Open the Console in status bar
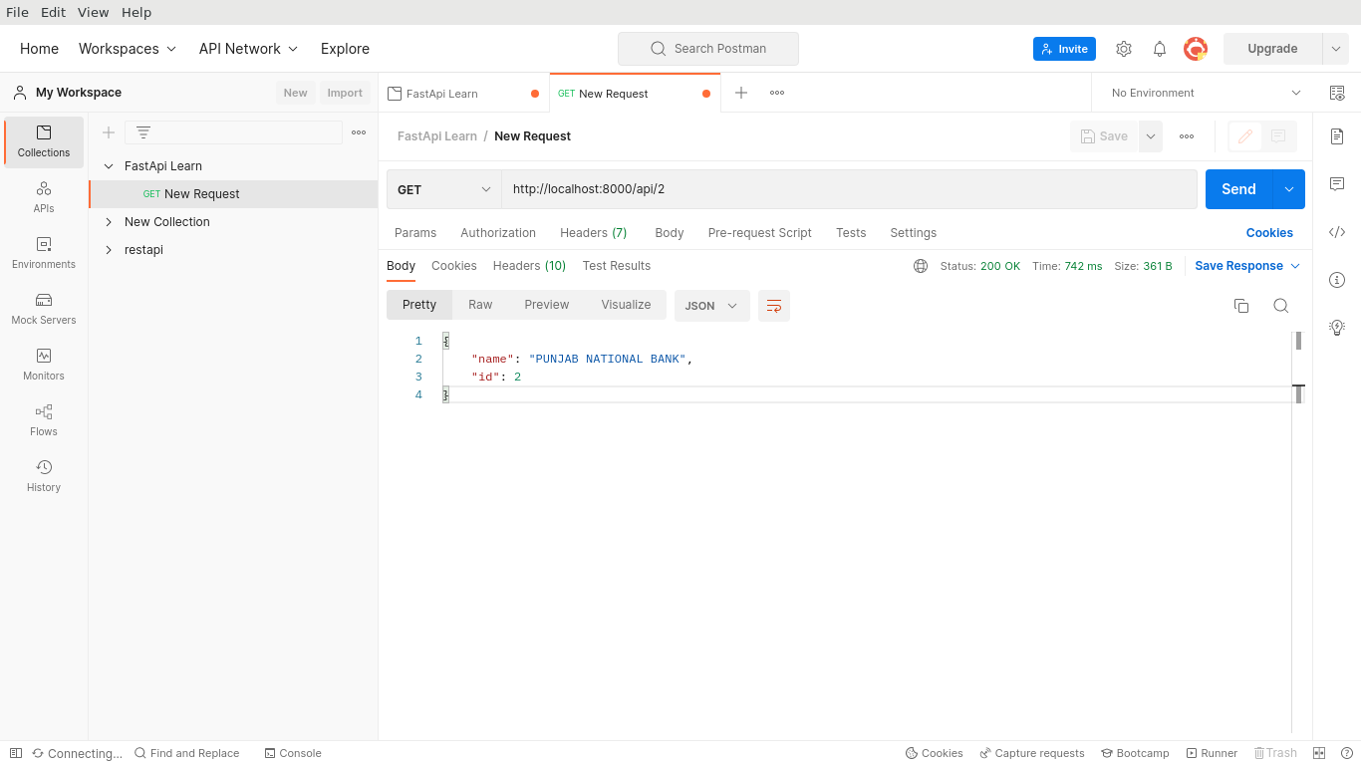1361x765 pixels. [293, 753]
